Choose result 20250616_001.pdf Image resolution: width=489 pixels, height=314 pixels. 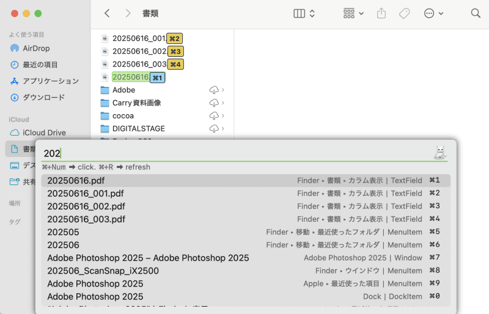246,193
